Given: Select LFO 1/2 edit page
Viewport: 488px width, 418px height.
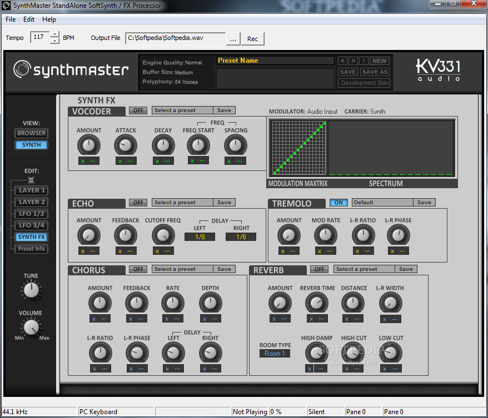Looking at the screenshot, I should point(32,214).
